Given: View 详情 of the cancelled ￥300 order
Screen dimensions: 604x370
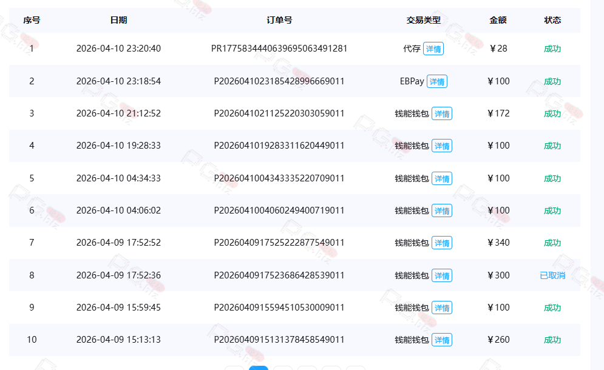Looking at the screenshot, I should pyautogui.click(x=441, y=275).
